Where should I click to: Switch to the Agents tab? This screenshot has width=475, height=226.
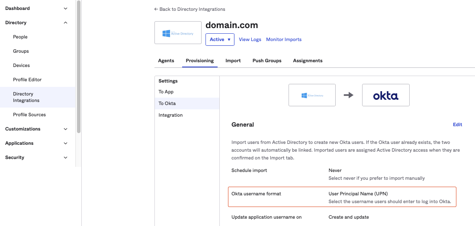(166, 60)
